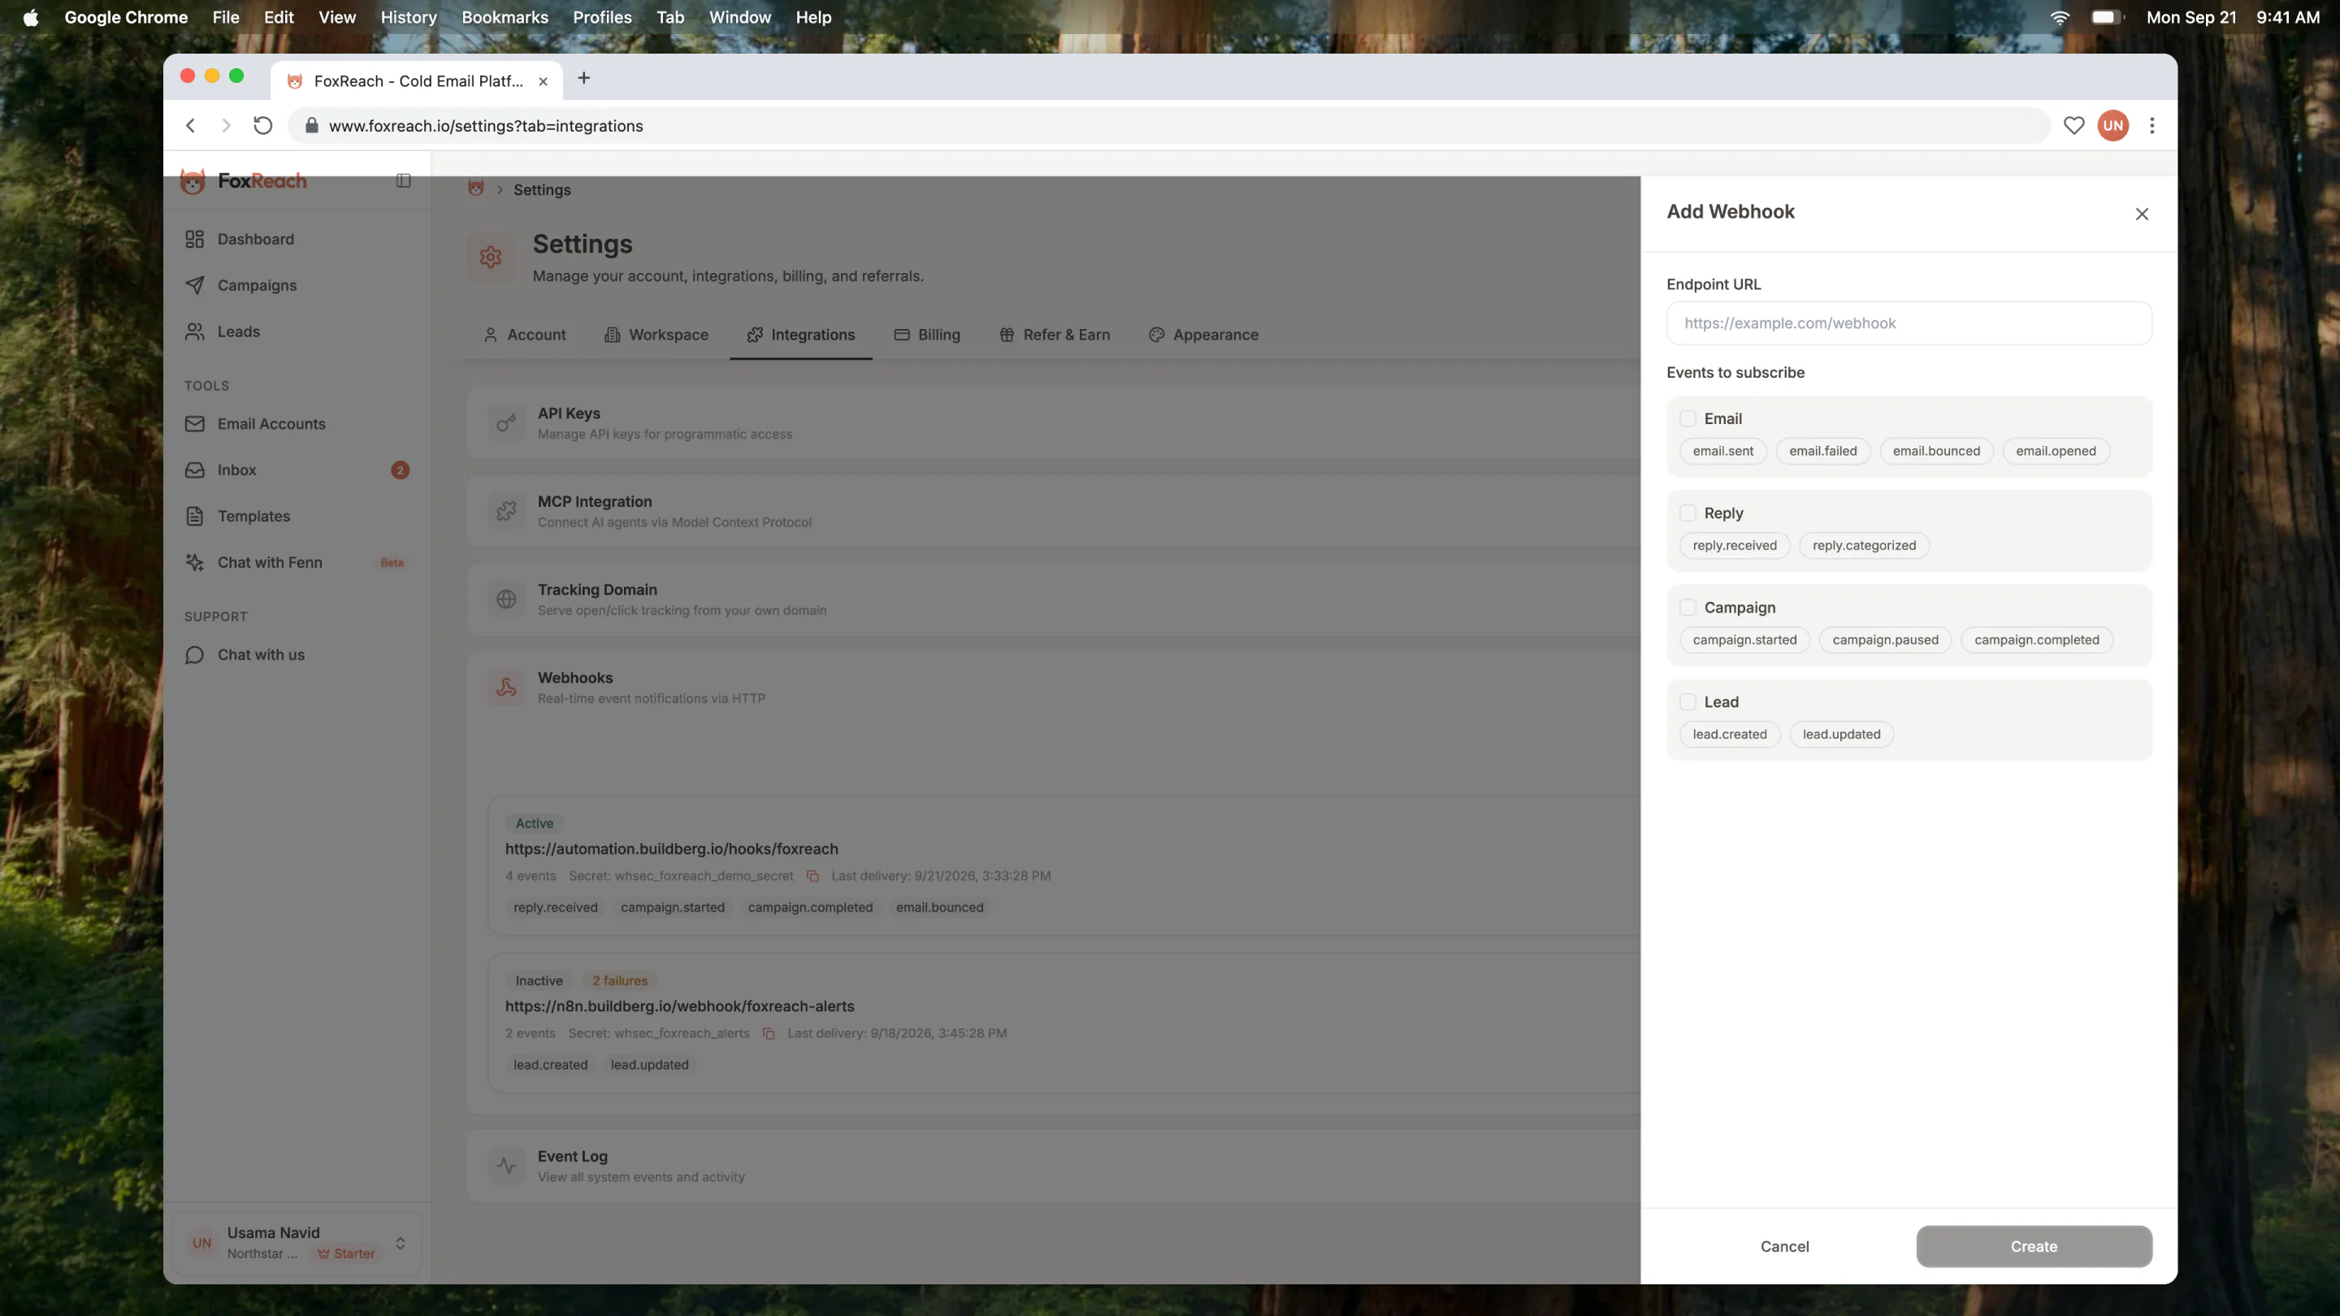This screenshot has height=1316, width=2340.
Task: Select the email.opened event chip
Action: click(x=2056, y=452)
